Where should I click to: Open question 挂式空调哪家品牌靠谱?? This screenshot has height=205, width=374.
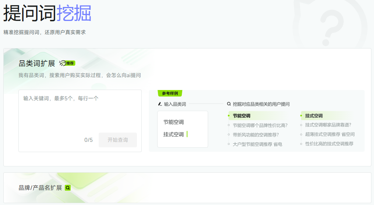point(328,125)
